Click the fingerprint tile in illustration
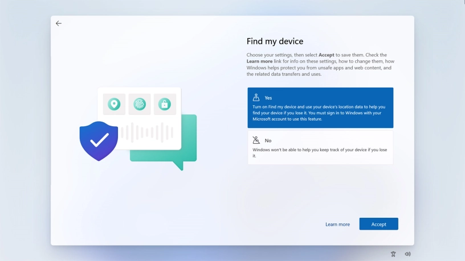Screen dimensions: 465x261 (140, 104)
